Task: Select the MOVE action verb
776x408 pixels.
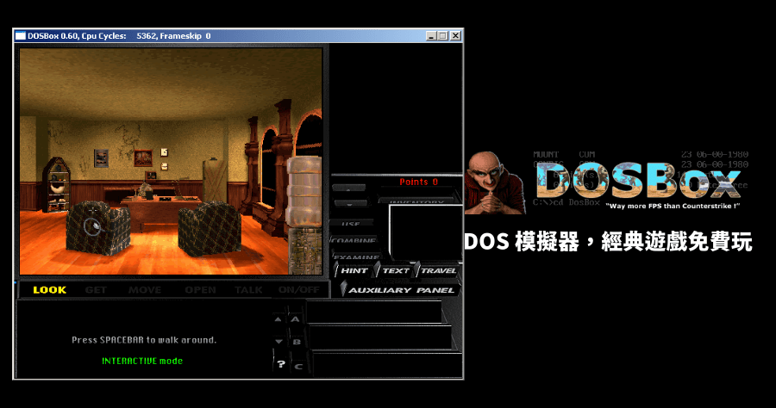Action: [x=145, y=290]
